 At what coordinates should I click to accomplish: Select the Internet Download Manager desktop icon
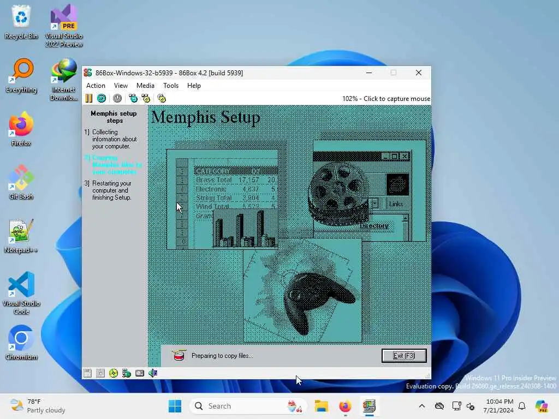click(x=64, y=79)
